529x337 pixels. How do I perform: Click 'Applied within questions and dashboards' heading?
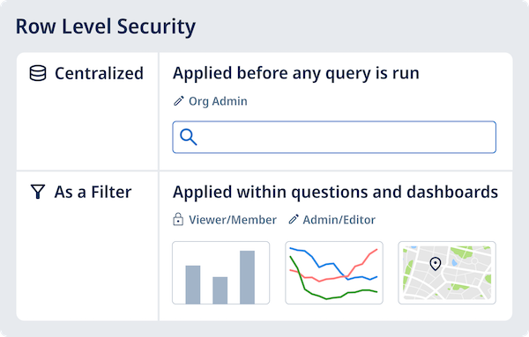(x=335, y=192)
